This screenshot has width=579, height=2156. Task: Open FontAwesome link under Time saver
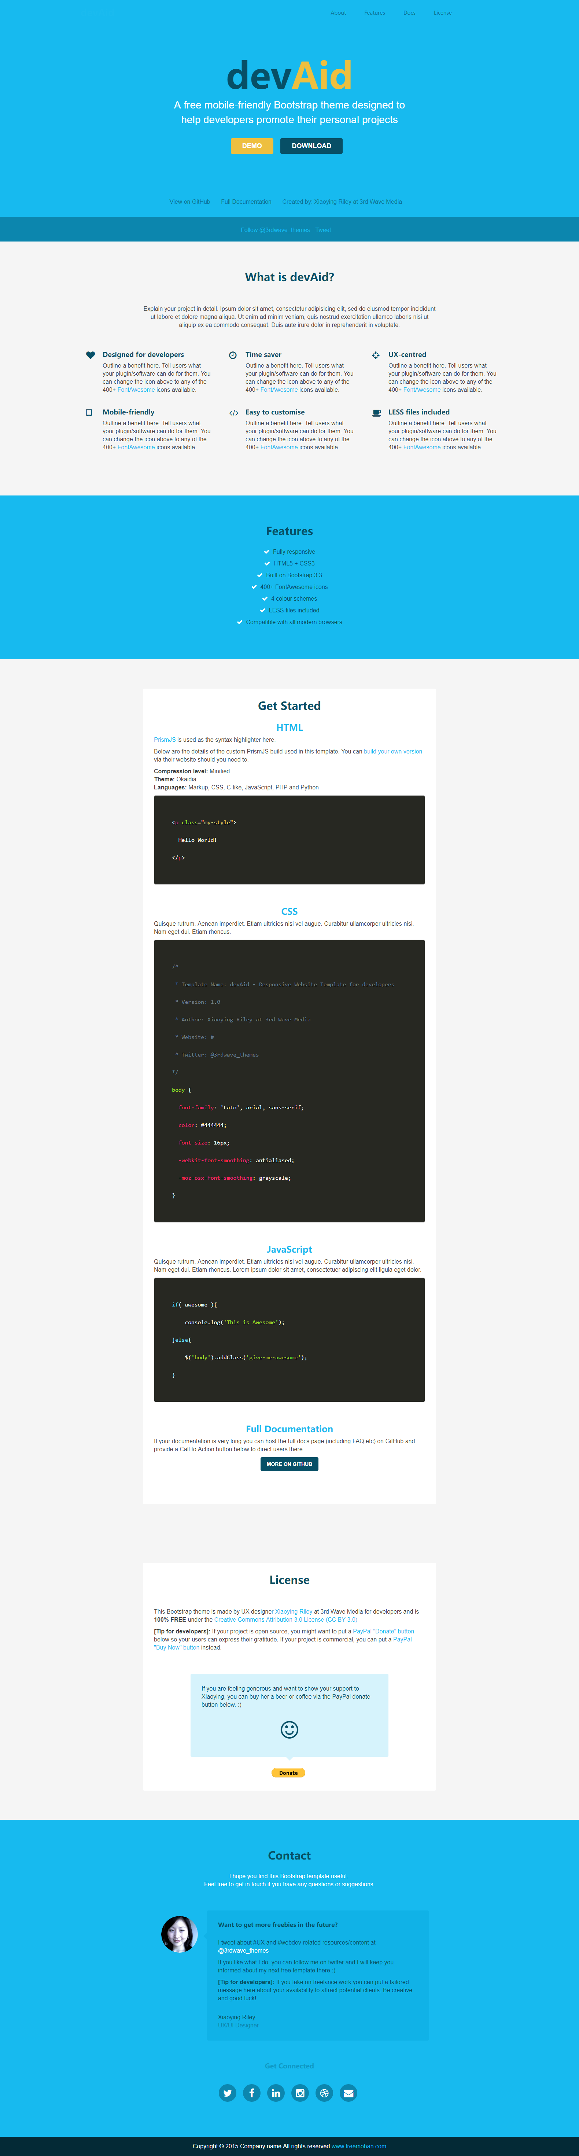click(x=279, y=390)
